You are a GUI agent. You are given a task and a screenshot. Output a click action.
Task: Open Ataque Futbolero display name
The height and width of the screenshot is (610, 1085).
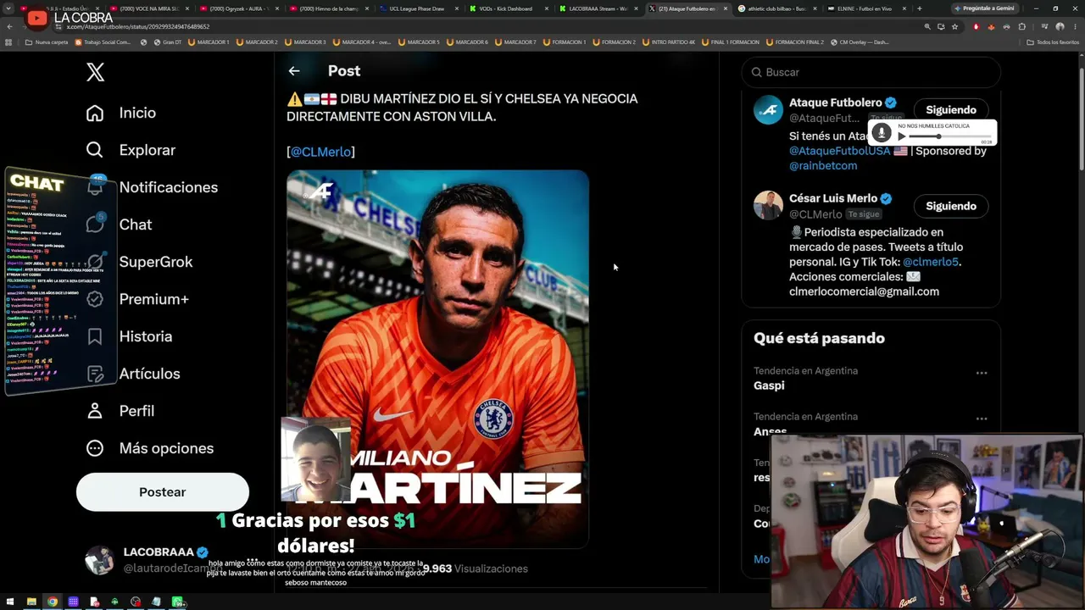[836, 103]
